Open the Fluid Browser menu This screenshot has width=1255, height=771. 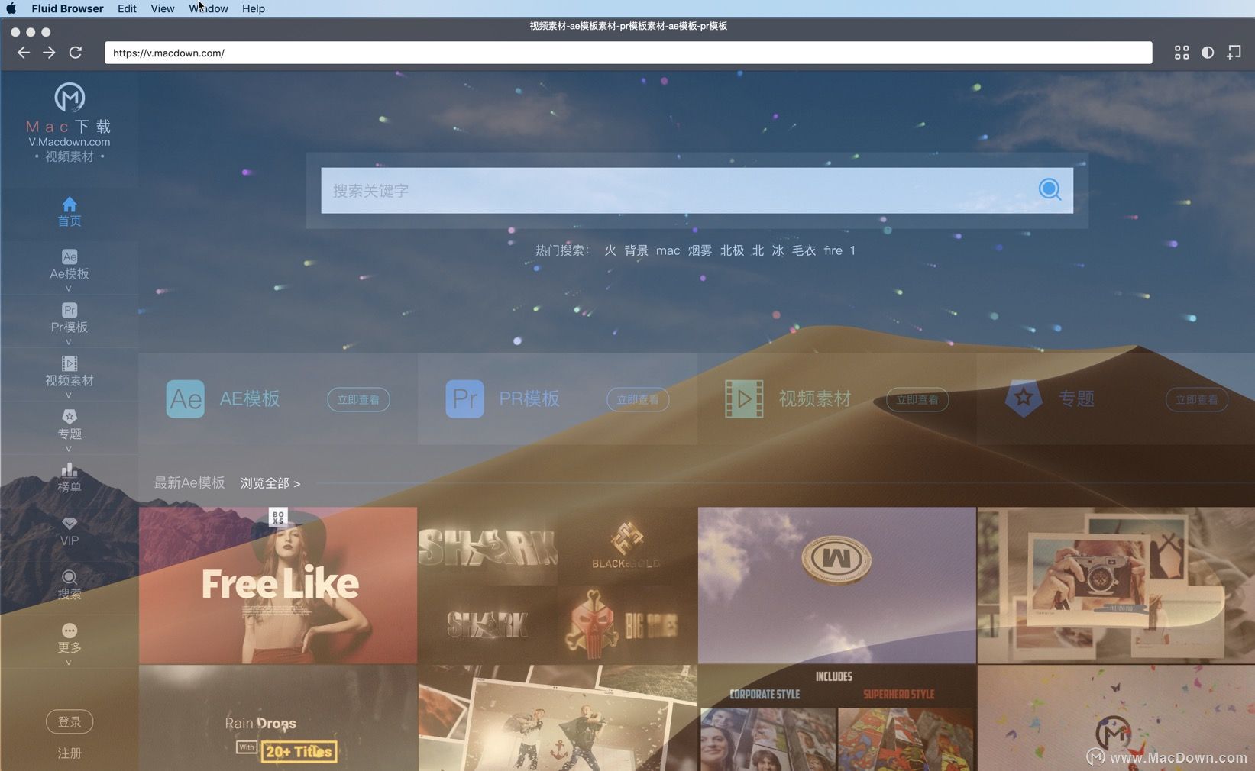(x=67, y=8)
